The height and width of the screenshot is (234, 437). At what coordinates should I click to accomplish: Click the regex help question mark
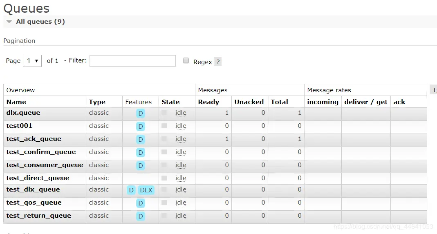click(218, 62)
